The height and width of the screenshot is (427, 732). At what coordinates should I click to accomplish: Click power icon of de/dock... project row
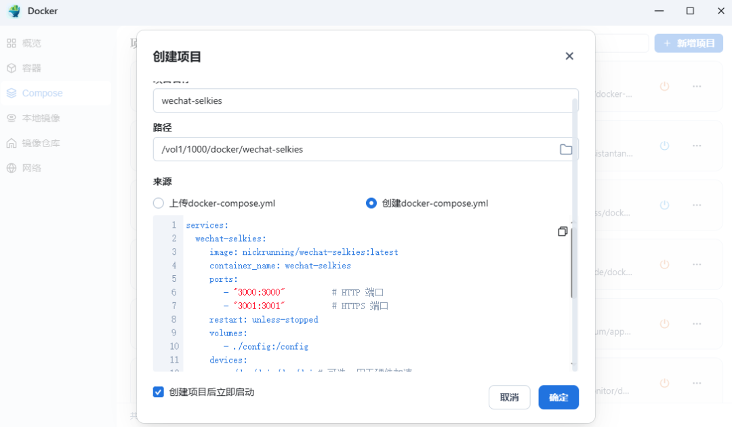click(x=664, y=264)
